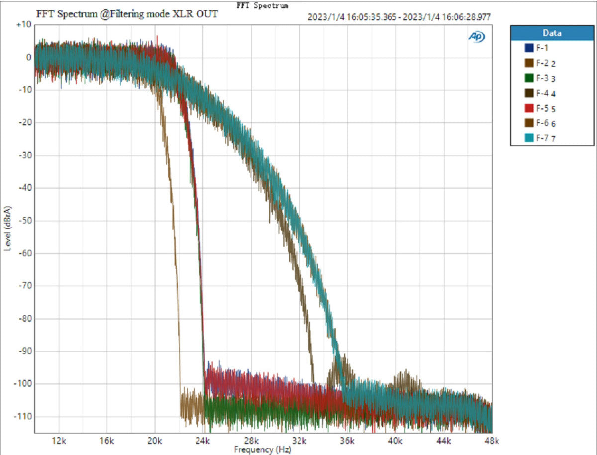
Task: Click the Data legend header
Action: [x=552, y=33]
